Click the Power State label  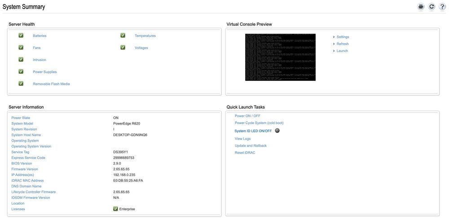coord(21,118)
